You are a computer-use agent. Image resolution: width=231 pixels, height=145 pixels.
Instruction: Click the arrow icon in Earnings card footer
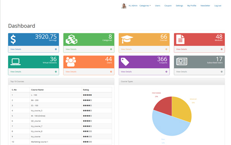(56, 49)
